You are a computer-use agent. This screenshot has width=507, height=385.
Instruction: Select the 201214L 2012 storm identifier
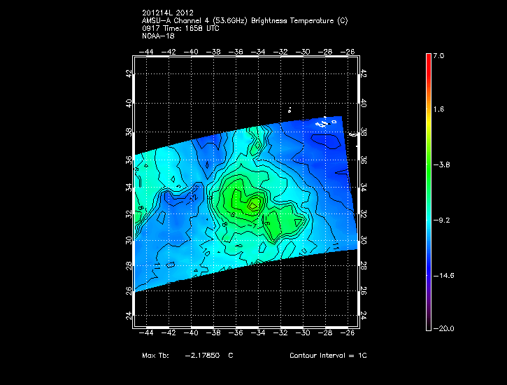[167, 13]
